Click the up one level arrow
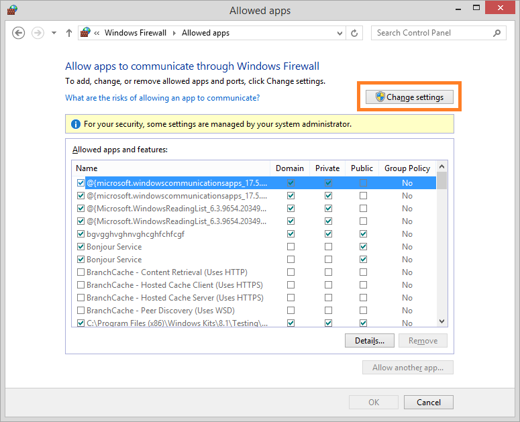 pos(68,33)
